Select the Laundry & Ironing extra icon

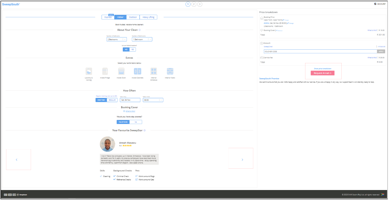pos(89,71)
